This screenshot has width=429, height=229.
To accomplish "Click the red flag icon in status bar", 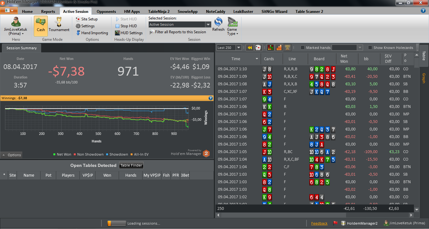I will 335,223.
